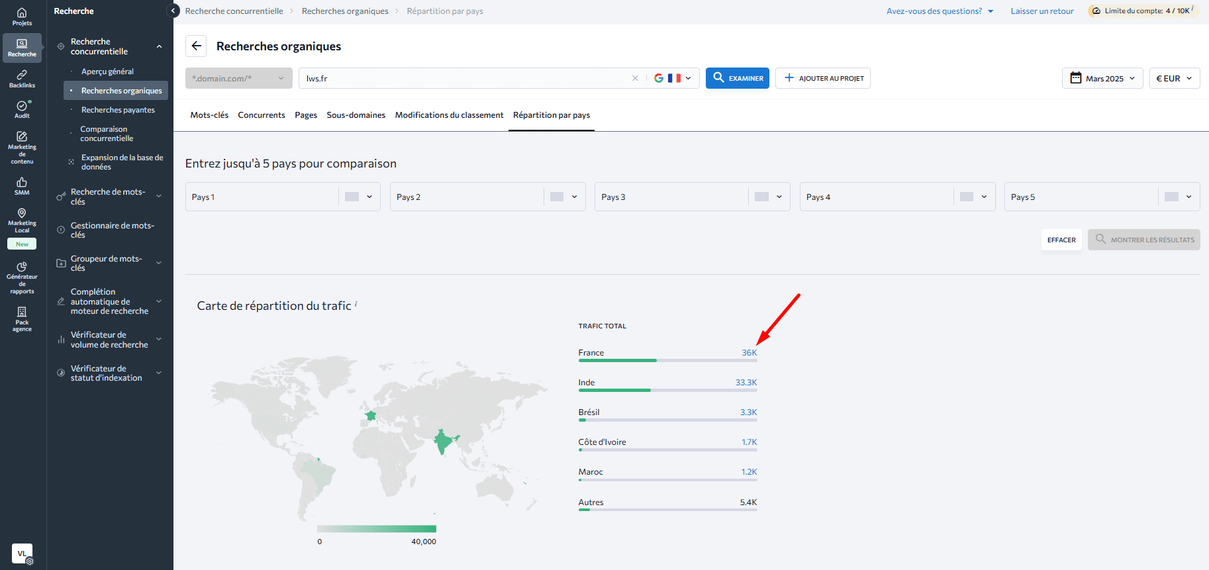This screenshot has width=1209, height=570.
Task: Open Marketing de contenu icon
Action: (22, 136)
